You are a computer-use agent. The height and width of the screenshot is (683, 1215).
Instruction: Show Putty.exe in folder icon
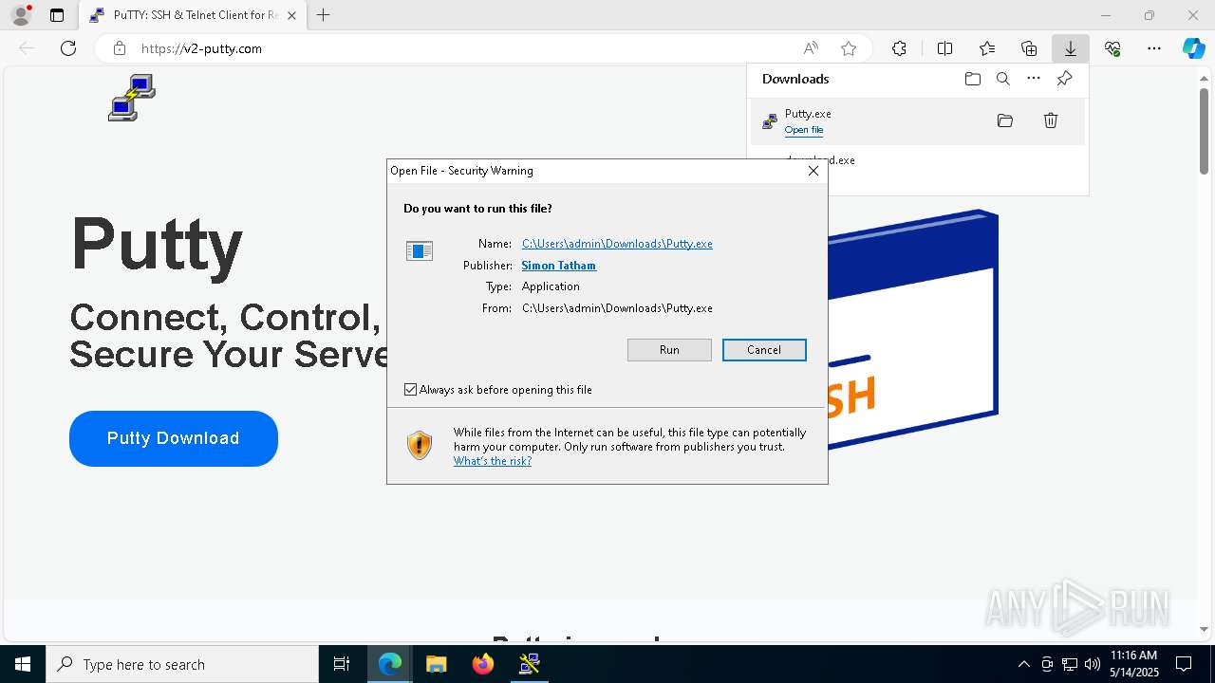1005,120
